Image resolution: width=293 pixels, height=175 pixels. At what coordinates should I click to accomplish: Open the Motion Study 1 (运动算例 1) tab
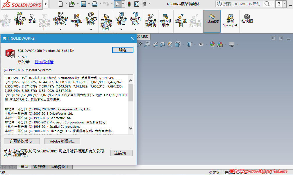[x=59, y=167]
